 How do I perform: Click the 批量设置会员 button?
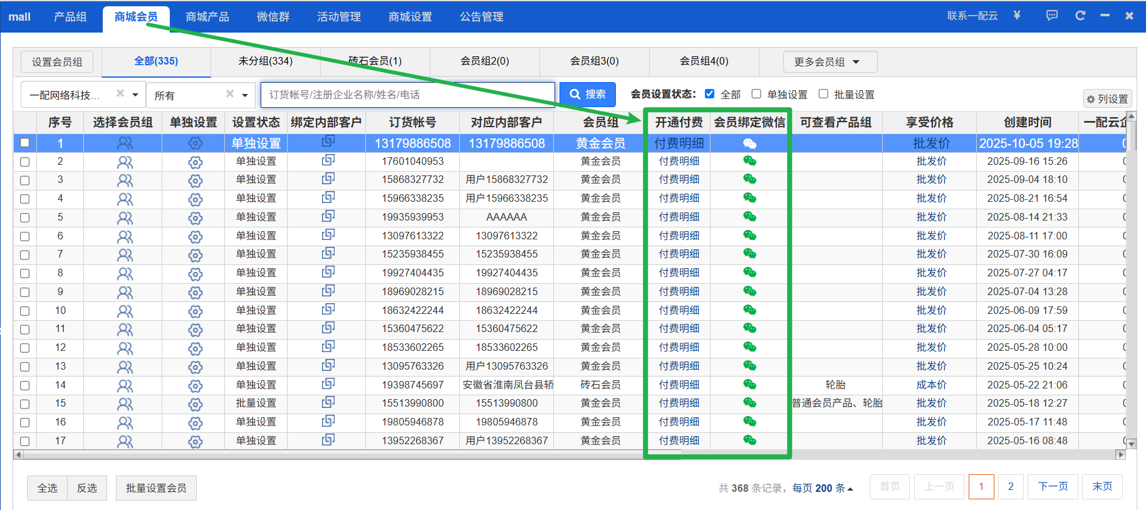click(x=156, y=488)
